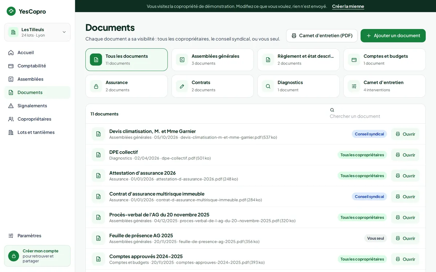Click file icon of Procès-verbal de l'AG row
436x272 pixels.
(x=98, y=217)
